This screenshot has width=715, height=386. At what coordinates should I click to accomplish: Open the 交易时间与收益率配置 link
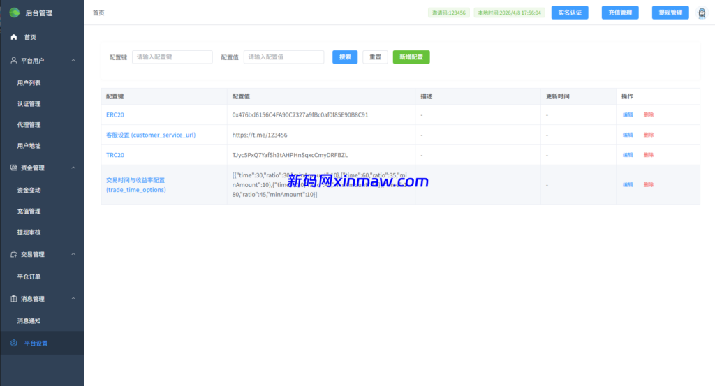point(136,185)
